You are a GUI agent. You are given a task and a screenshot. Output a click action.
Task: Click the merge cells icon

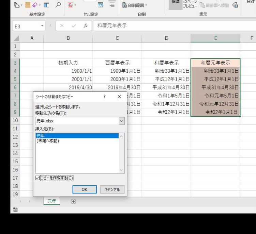(x=100, y=5)
